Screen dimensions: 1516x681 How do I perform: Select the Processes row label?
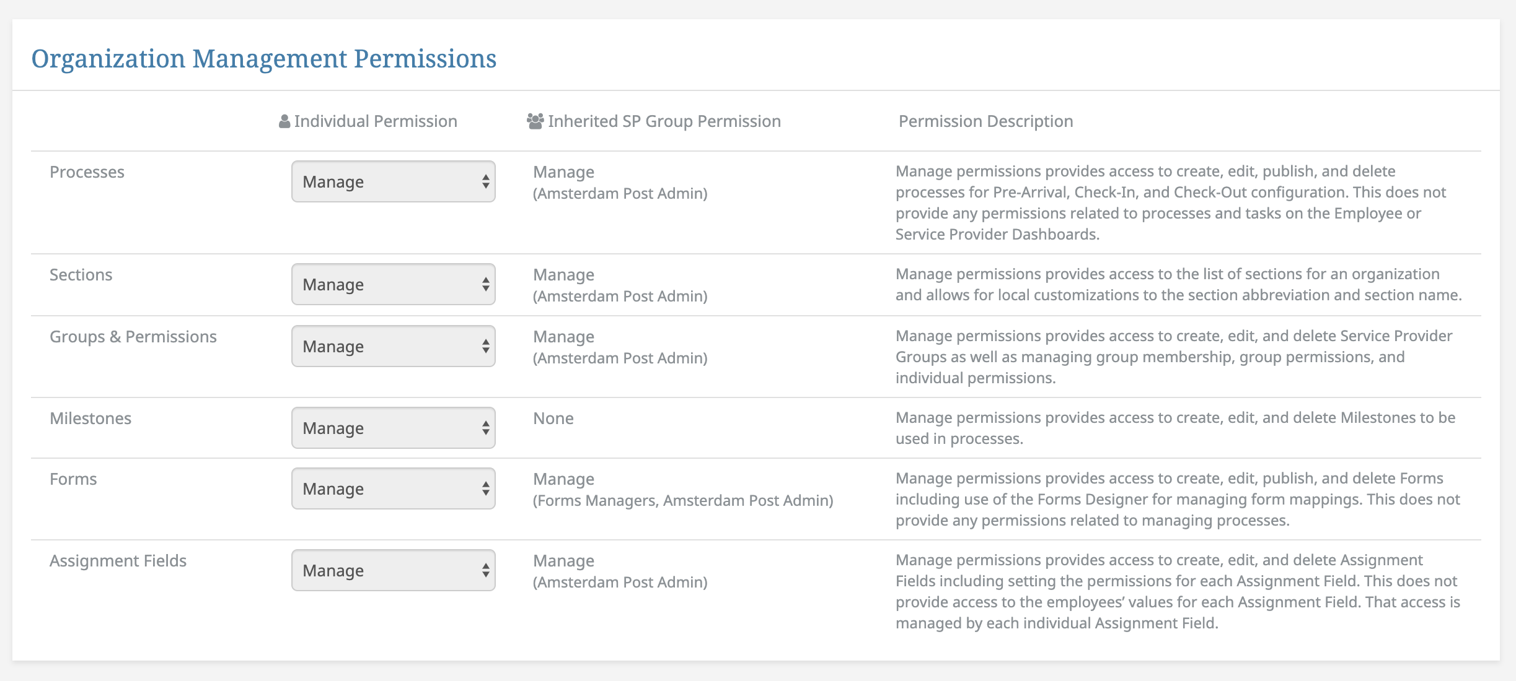coord(87,172)
